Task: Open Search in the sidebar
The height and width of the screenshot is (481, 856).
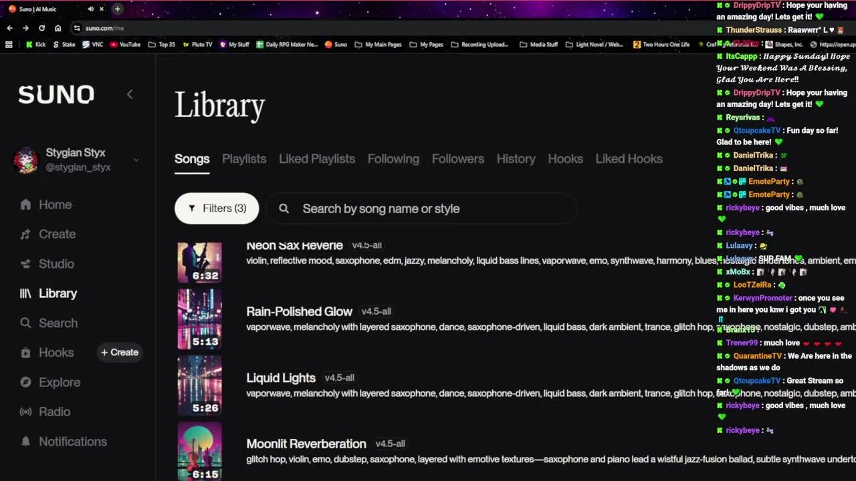Action: [48, 323]
